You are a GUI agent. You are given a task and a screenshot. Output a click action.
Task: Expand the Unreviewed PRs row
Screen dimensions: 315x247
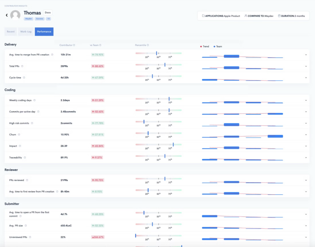coord(306,237)
